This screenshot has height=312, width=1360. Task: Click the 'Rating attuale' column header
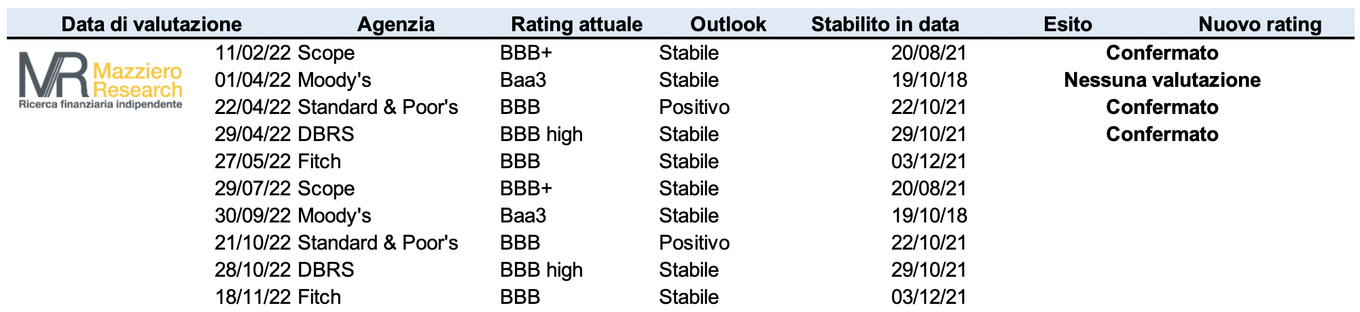(577, 24)
